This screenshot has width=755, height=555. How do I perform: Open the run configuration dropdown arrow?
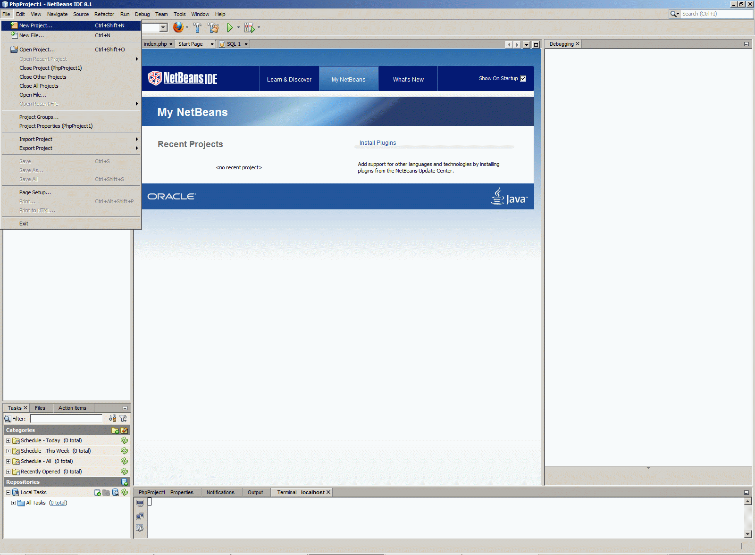click(163, 28)
